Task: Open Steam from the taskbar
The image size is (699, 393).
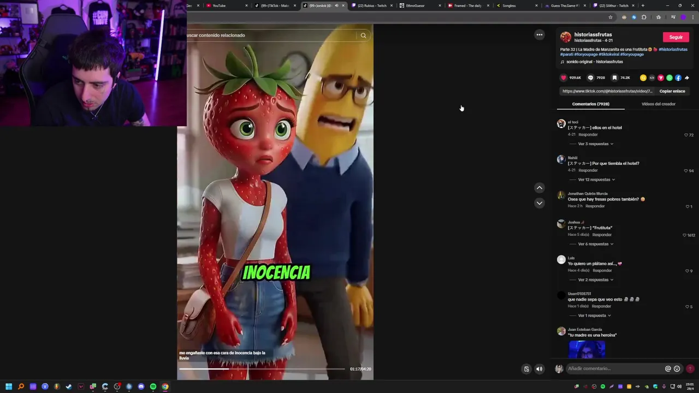Action: tap(69, 386)
